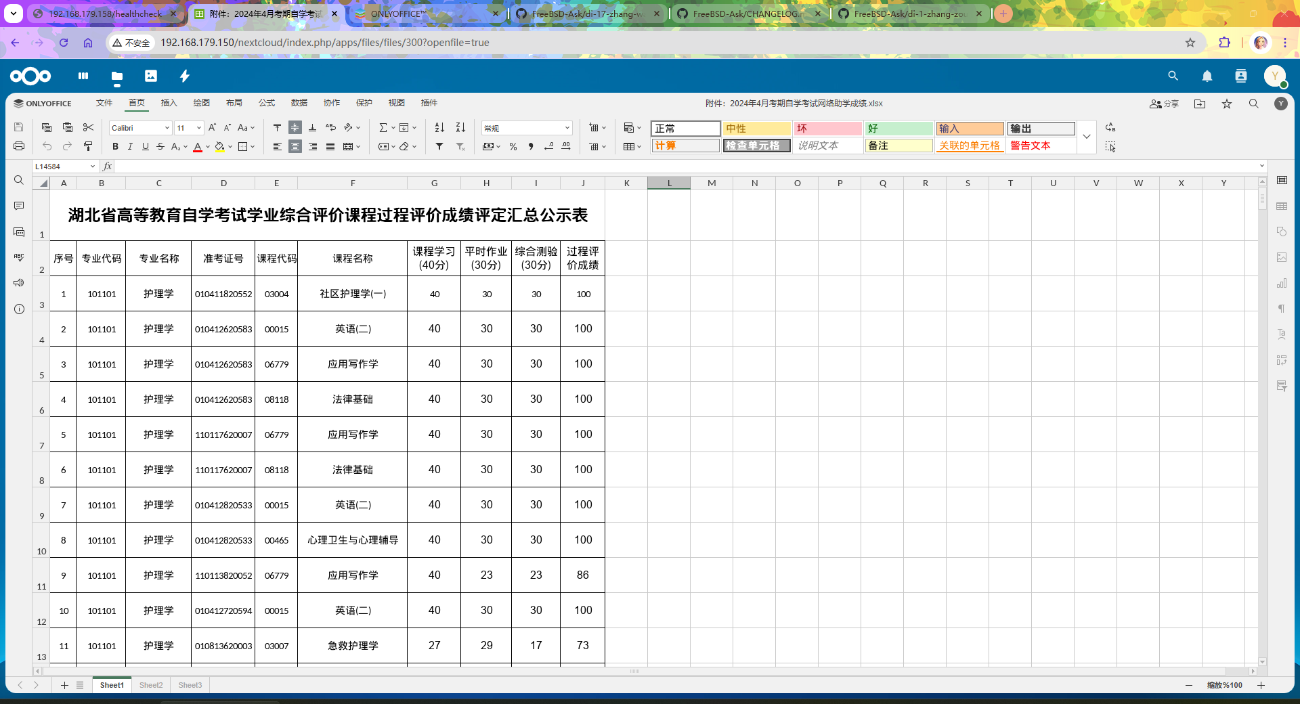
Task: Open the Borders dropdown
Action: click(246, 146)
